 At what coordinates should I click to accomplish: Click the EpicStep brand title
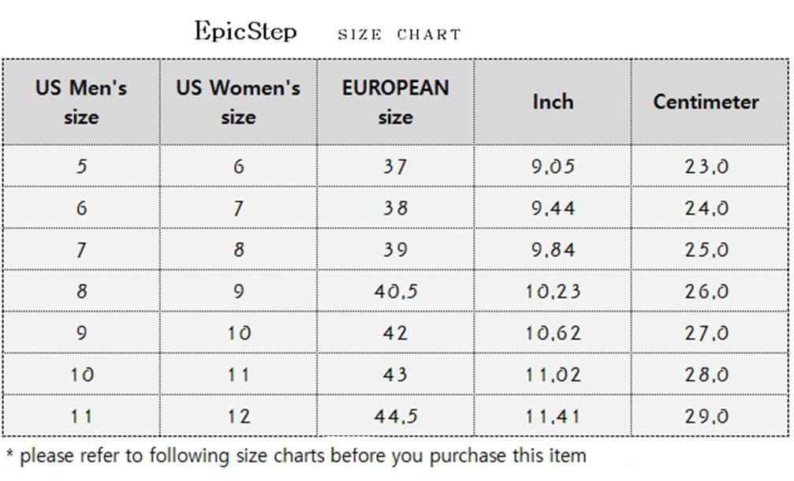pos(246,32)
